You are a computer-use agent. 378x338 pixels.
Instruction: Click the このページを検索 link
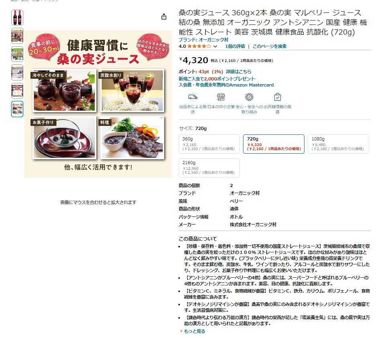click(270, 46)
